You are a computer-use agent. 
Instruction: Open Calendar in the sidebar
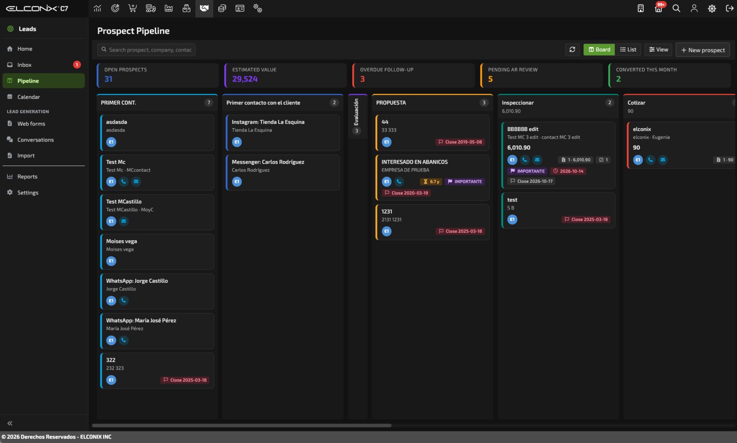coord(44,97)
